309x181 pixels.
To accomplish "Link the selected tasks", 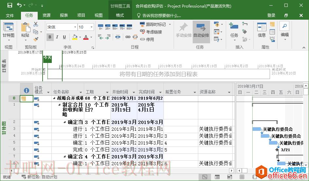I will click(128, 37).
